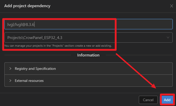Image resolution: width=176 pixels, height=106 pixels.
Task: Click the lvgl/lvgl@8.3.6 dependency input field
Action: click(89, 24)
